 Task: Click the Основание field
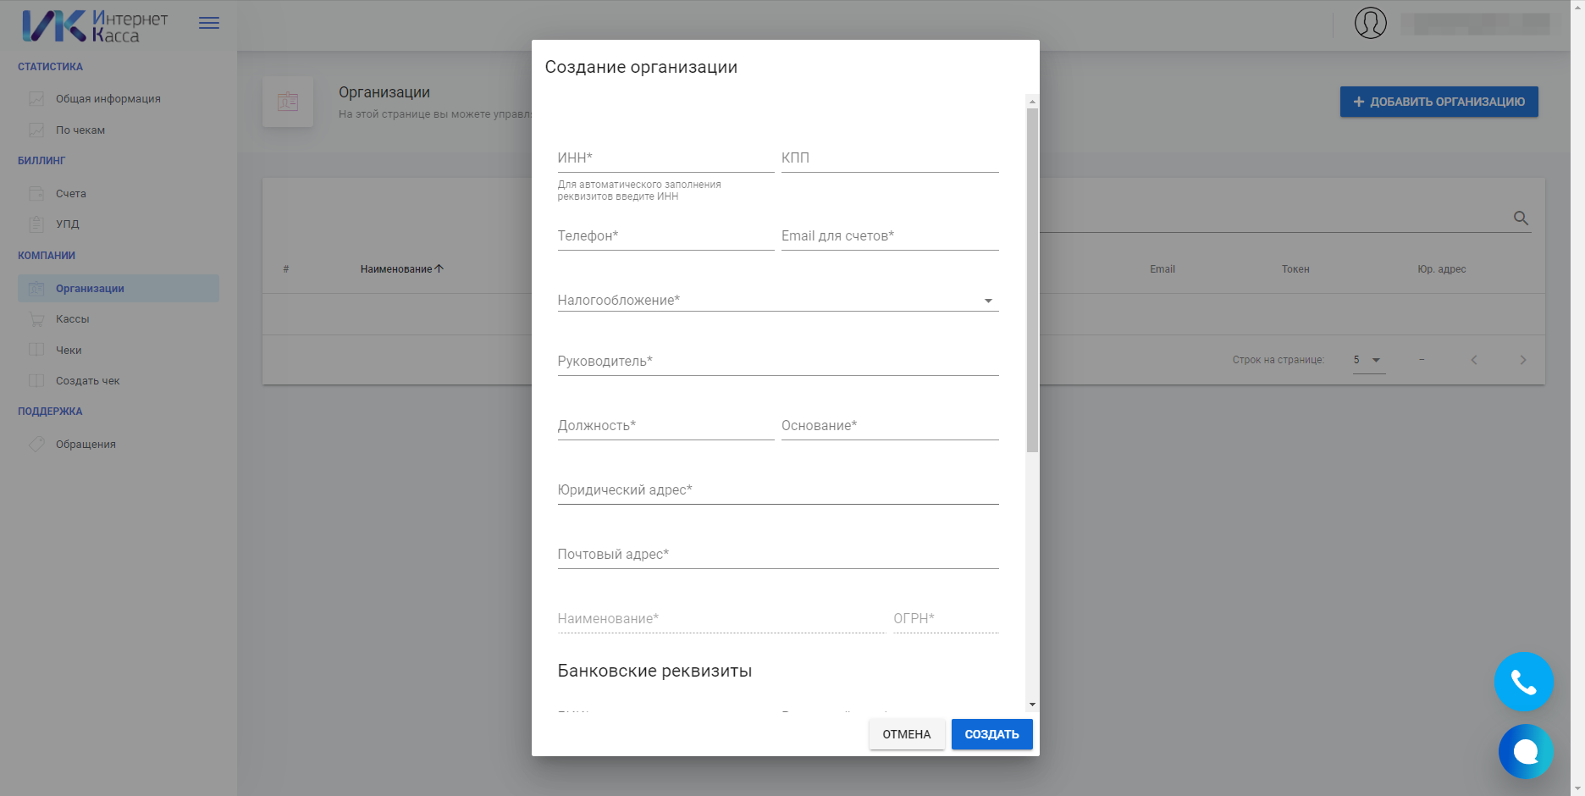(x=890, y=426)
